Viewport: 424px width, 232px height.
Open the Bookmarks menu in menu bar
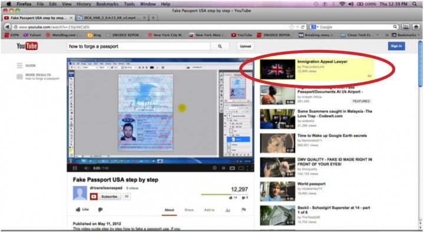[x=107, y=4]
